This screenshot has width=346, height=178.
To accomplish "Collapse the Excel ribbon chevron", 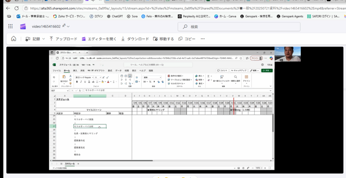I will coord(271,86).
